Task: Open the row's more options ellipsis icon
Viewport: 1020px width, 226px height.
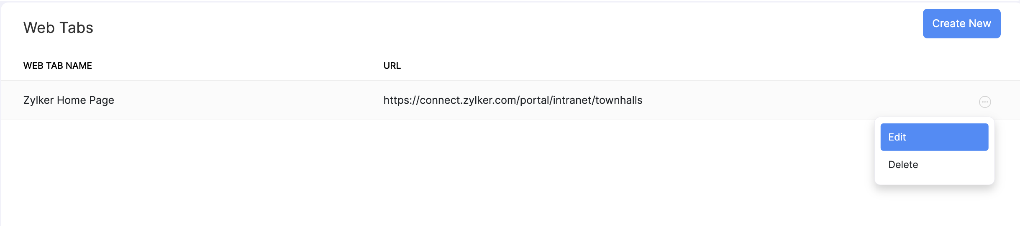Action: (x=984, y=102)
